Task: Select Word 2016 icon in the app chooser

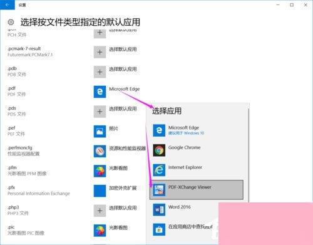Action: point(159,210)
